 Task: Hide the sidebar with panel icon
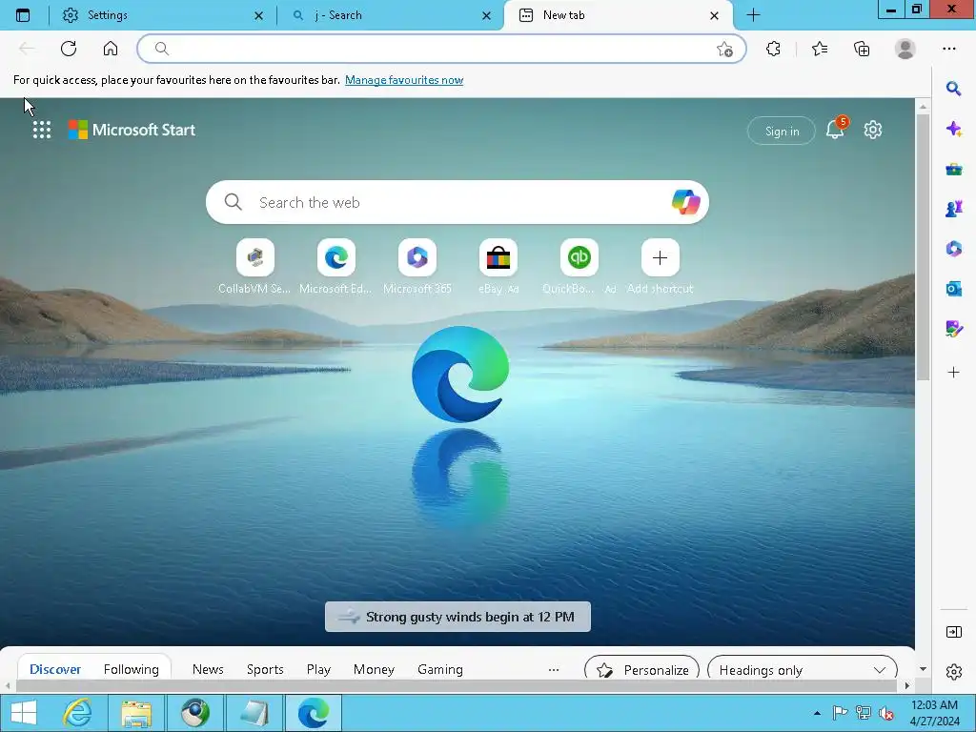pos(953,632)
